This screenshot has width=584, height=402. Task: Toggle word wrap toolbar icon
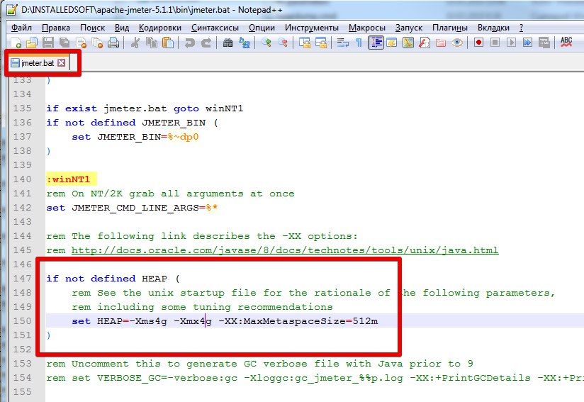[342, 43]
